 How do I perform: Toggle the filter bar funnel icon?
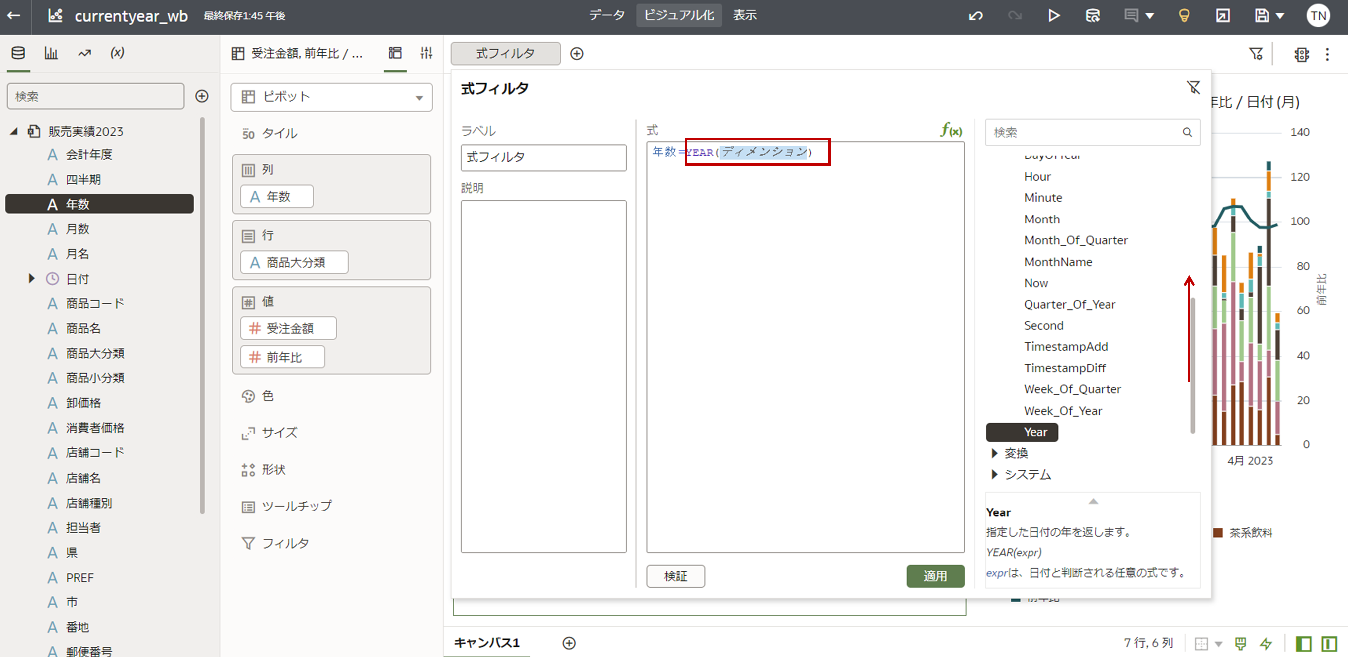(x=1256, y=53)
